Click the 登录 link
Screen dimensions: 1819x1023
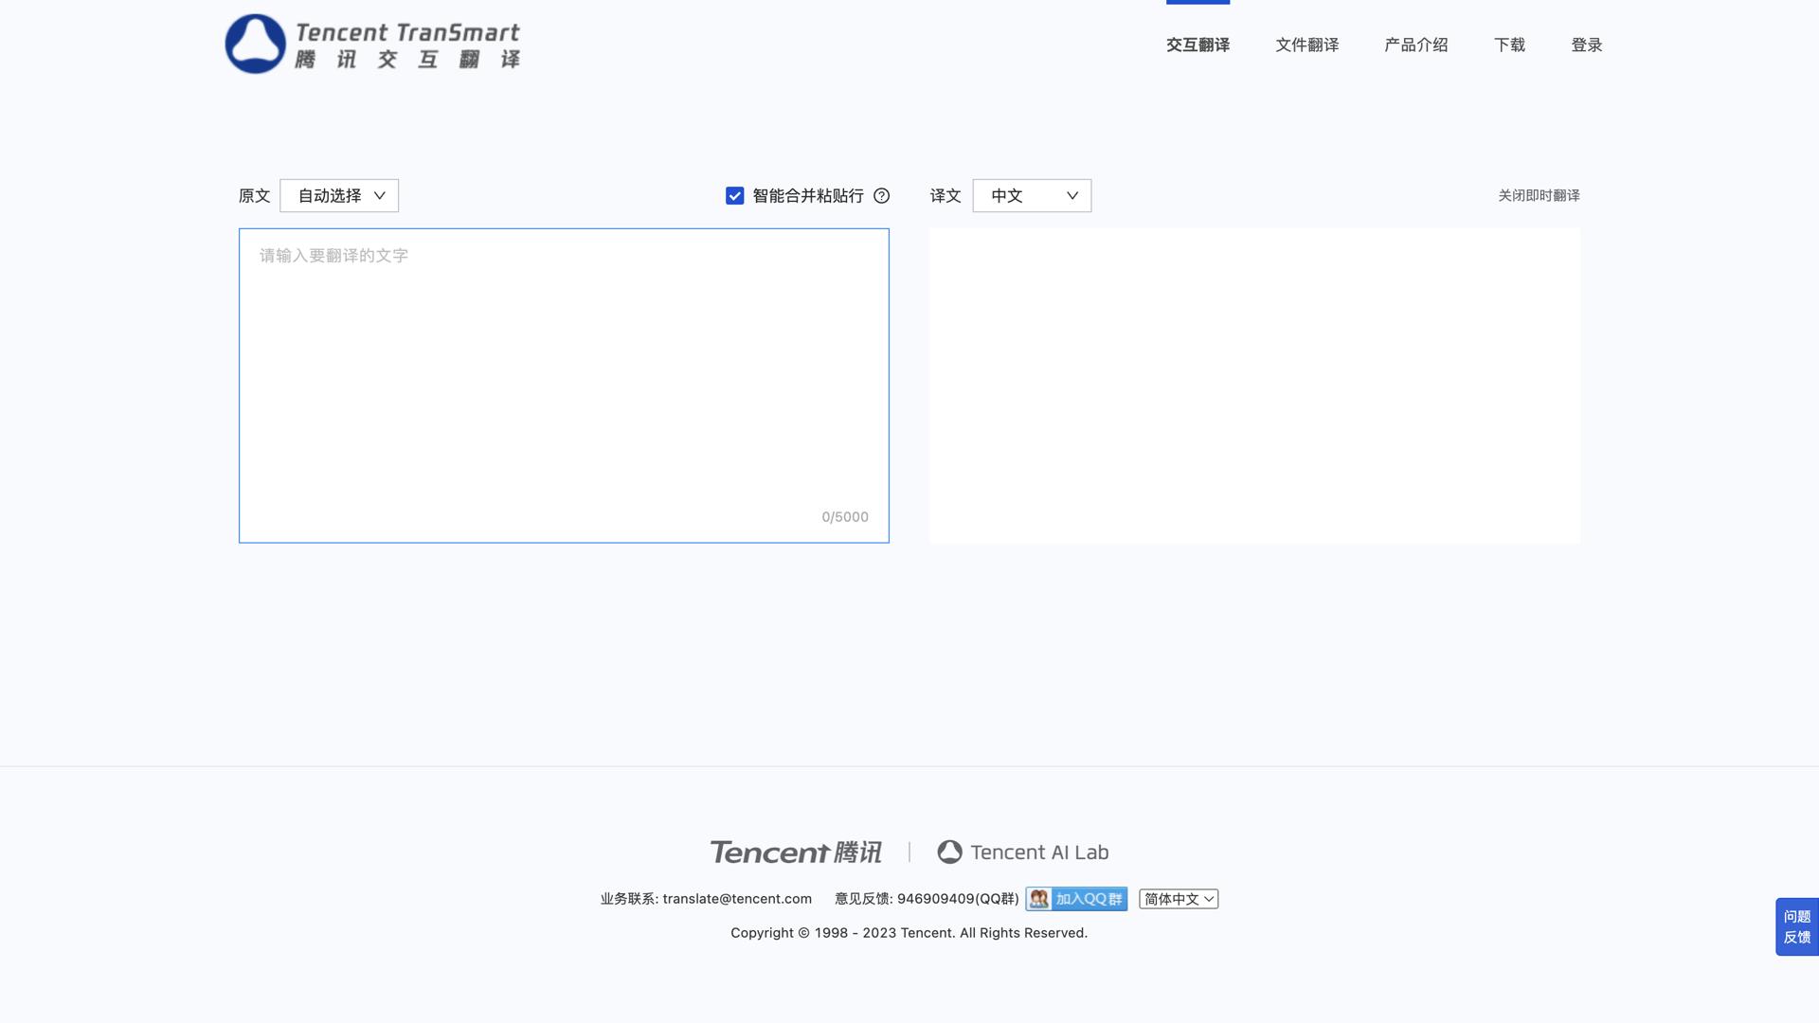pos(1586,45)
